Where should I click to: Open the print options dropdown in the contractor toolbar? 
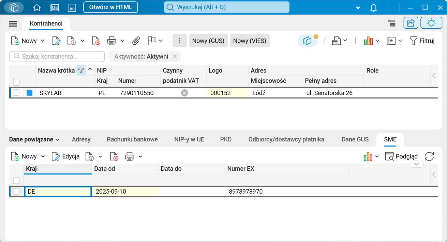point(122,41)
